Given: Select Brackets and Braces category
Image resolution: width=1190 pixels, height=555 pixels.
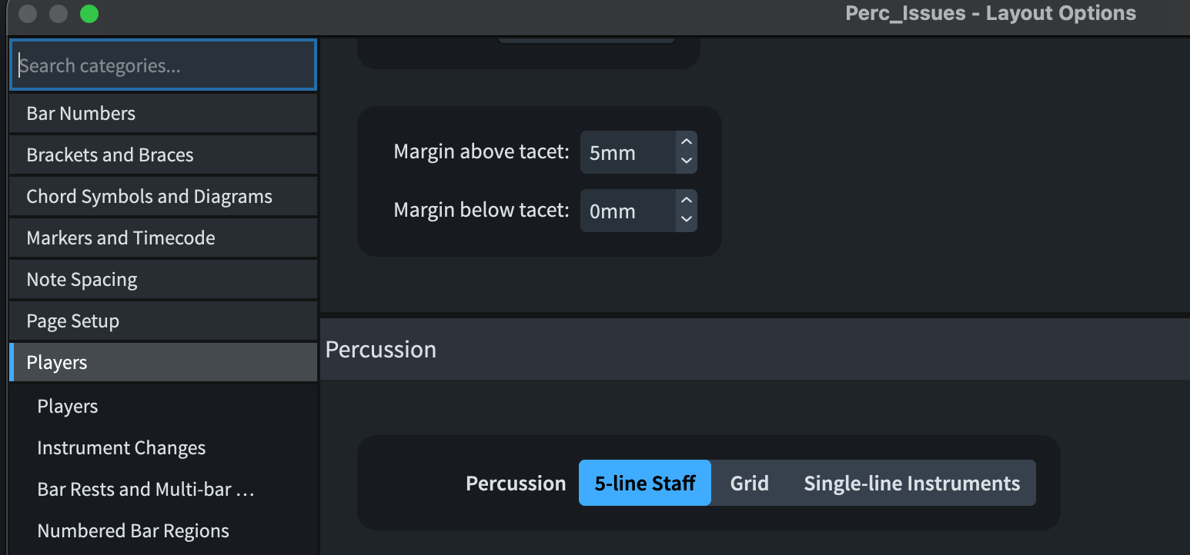Looking at the screenshot, I should (x=162, y=155).
